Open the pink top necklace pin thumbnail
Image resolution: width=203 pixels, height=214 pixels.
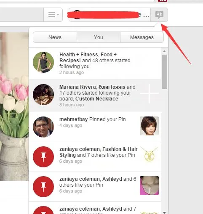(149, 185)
